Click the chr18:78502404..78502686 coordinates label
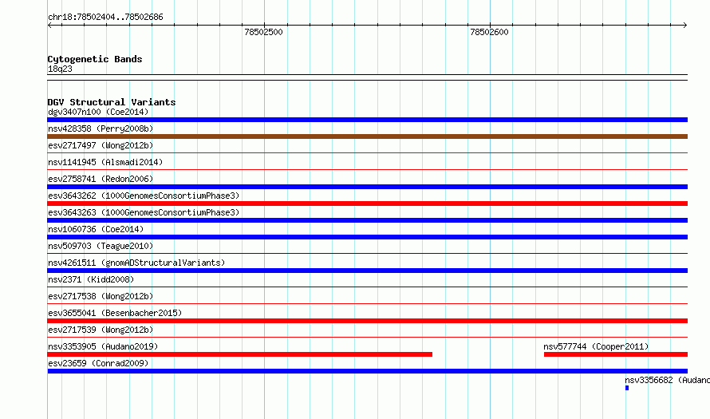The image size is (710, 419). pos(105,18)
